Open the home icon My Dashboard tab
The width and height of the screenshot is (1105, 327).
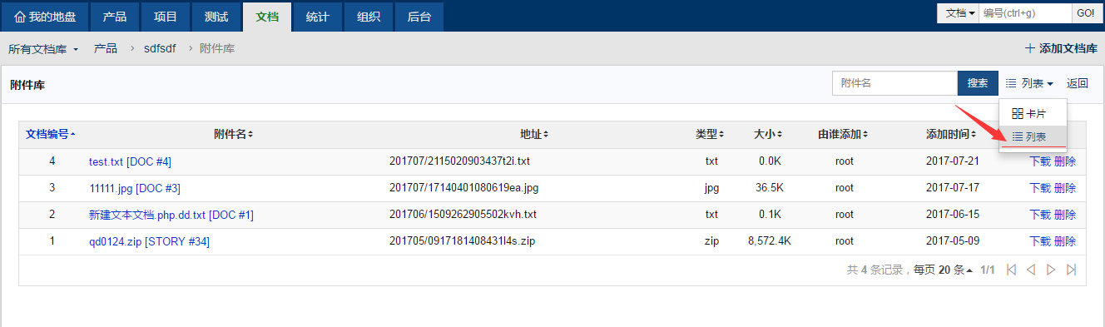click(x=44, y=17)
